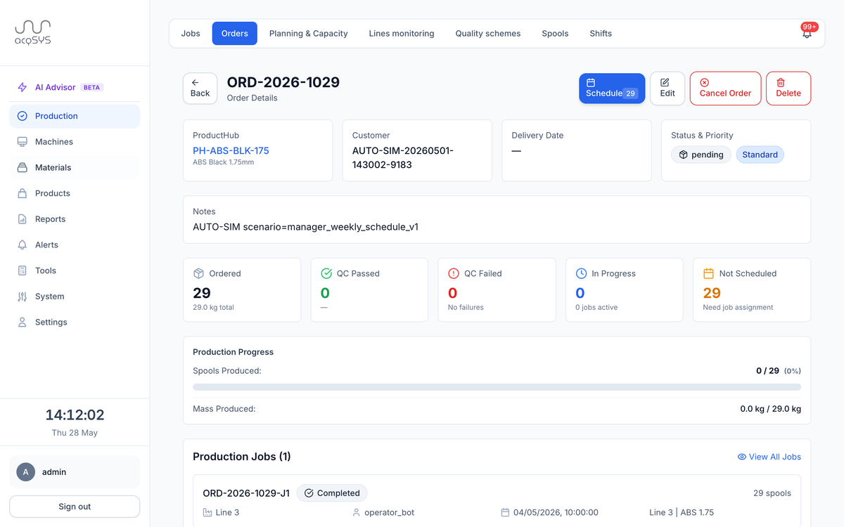Click the Line 3 | ABS 1.75 text

point(682,512)
